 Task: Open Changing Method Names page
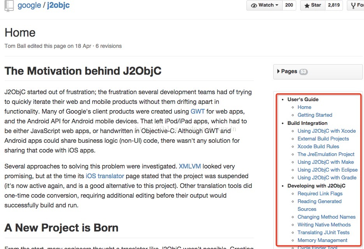click(x=326, y=217)
